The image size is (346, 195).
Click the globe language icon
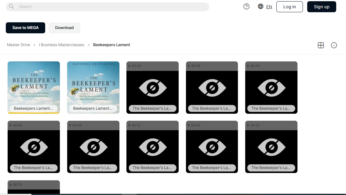pos(260,6)
